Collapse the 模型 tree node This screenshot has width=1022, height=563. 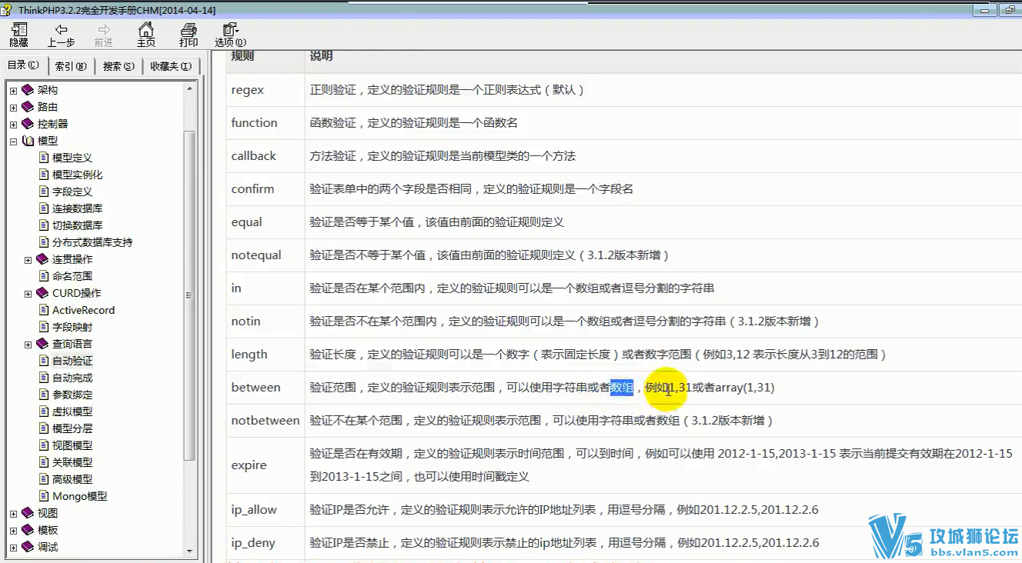[13, 141]
